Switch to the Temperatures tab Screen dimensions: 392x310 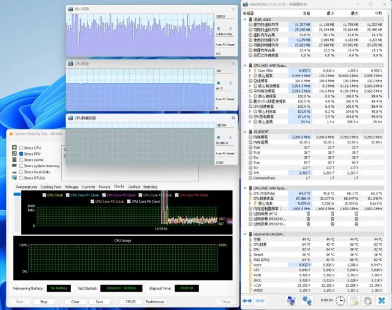coord(26,187)
